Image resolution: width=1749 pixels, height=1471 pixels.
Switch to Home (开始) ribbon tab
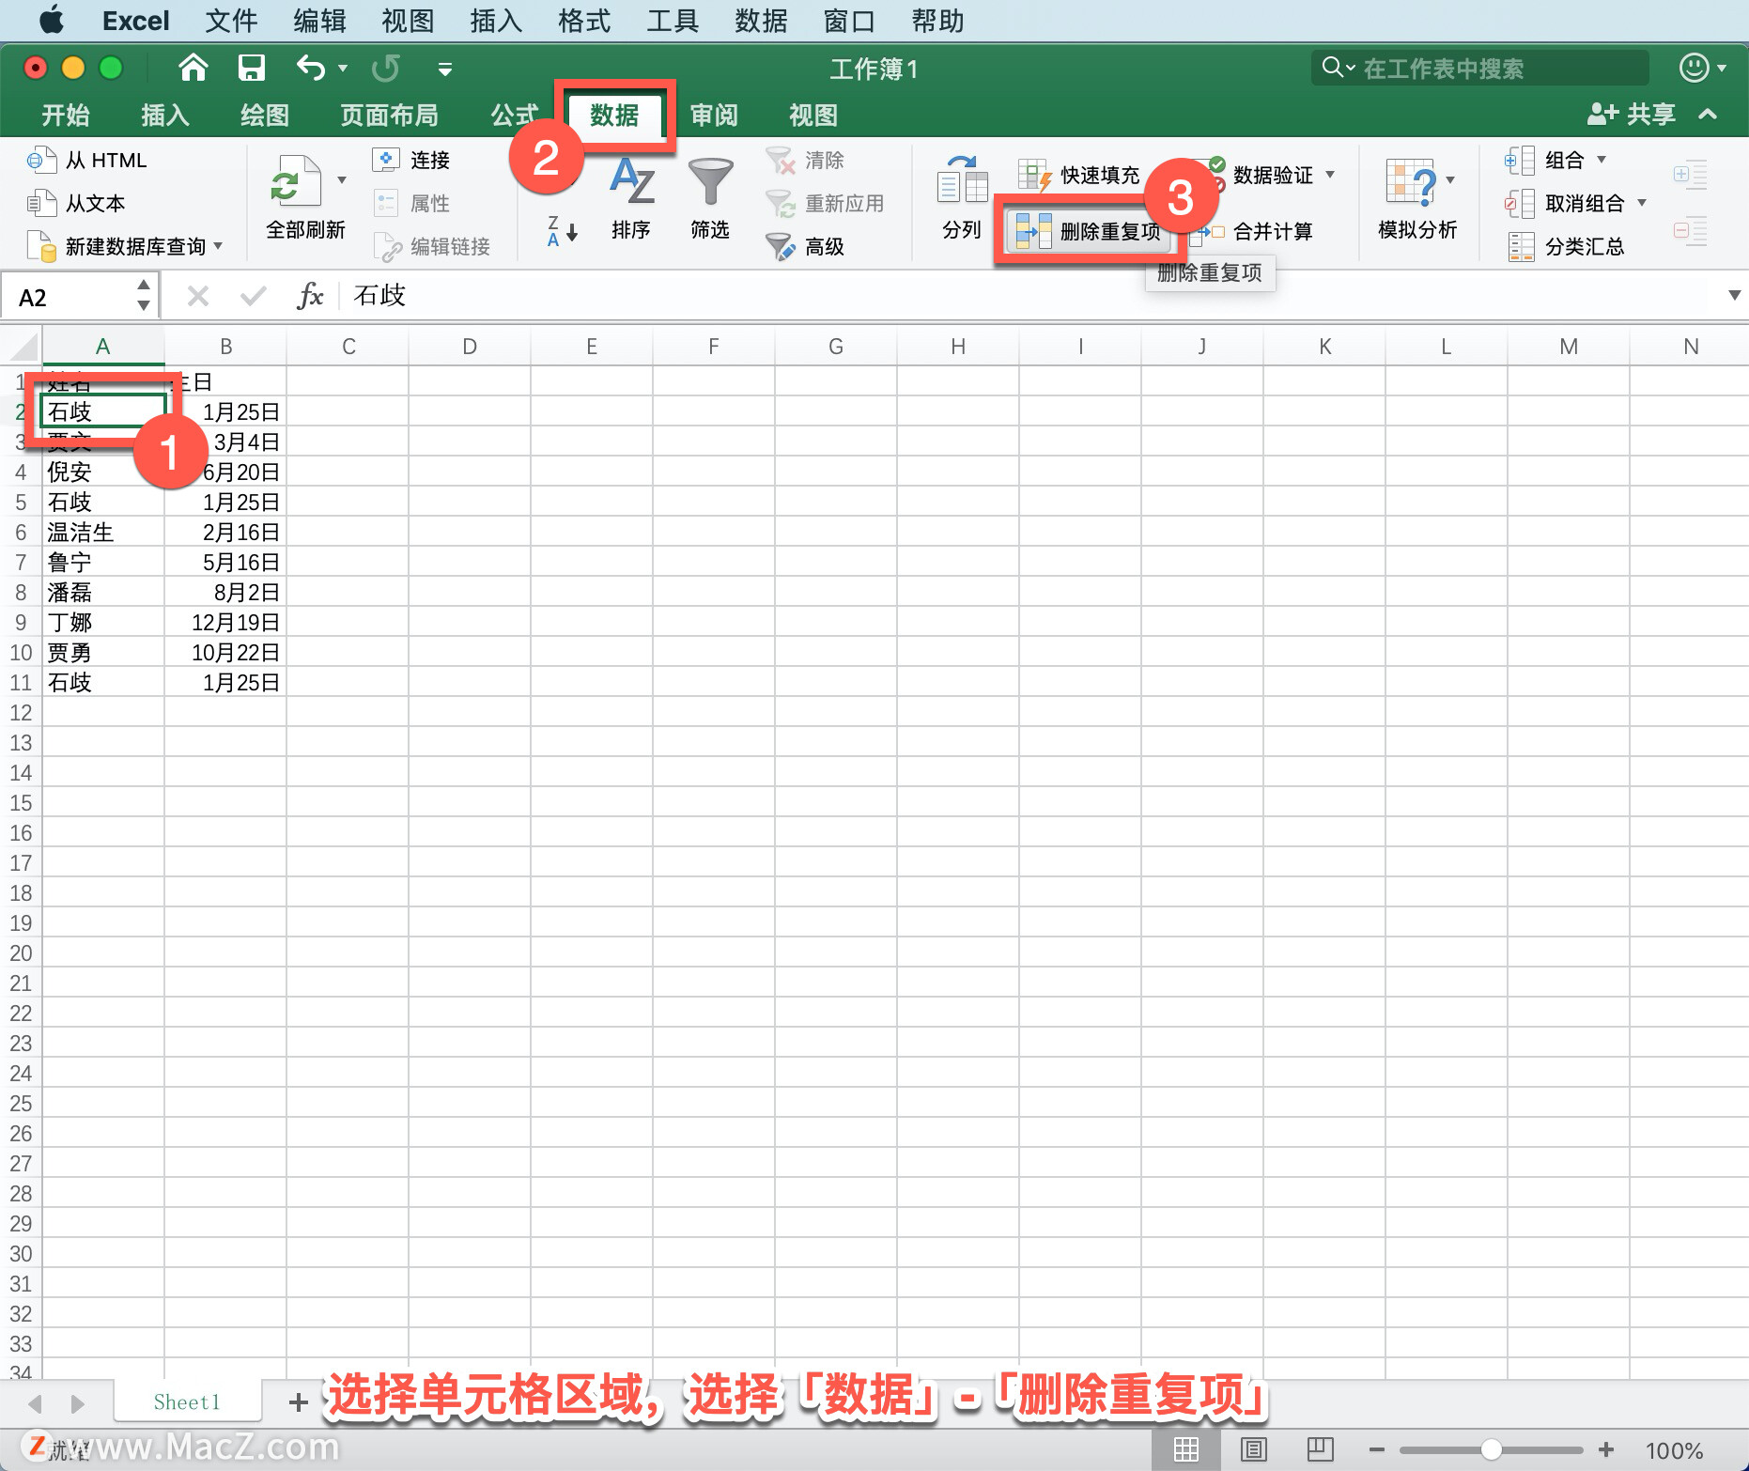click(x=66, y=115)
